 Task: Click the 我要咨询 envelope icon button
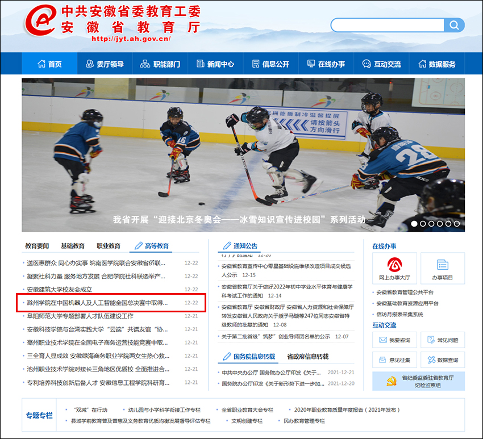[394, 340]
